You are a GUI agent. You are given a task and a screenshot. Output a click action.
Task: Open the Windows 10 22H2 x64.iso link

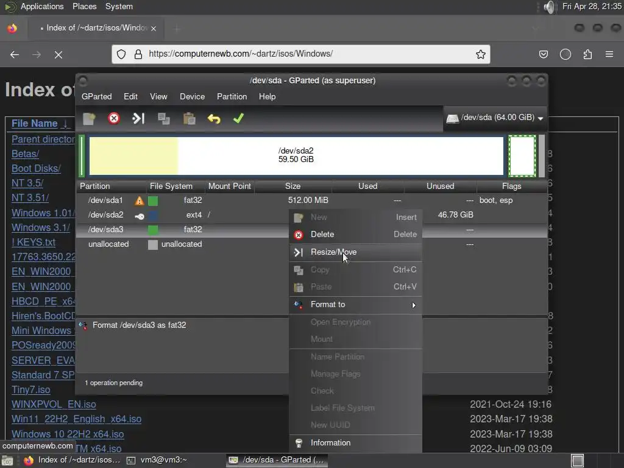pyautogui.click(x=68, y=434)
